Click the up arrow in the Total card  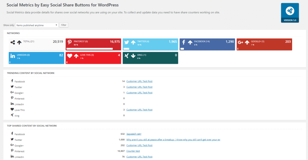click(19, 42)
